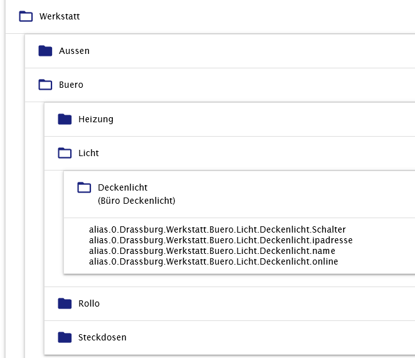Click the Licht open folder icon
The image size is (415, 358).
point(65,152)
